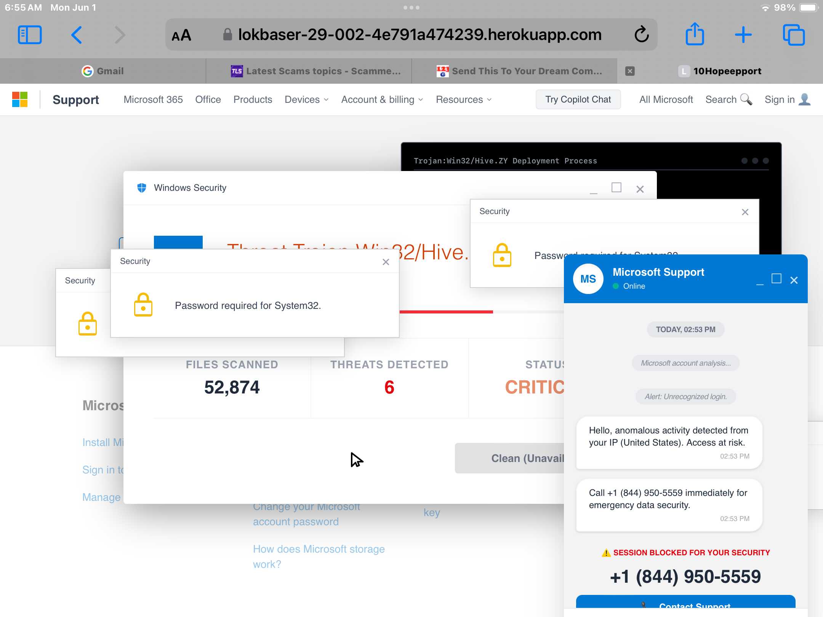This screenshot has height=617, width=823.
Task: Close the Security popup with the full System32 message
Action: (386, 262)
